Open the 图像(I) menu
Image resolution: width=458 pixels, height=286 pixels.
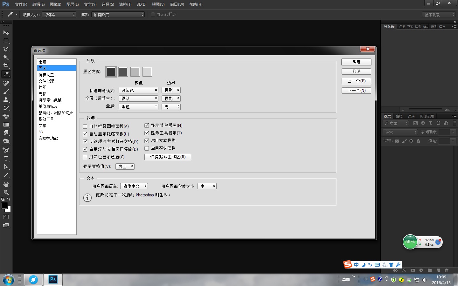pos(55,4)
